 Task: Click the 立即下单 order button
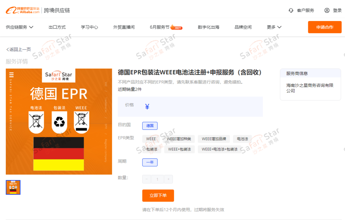pyautogui.click(x=158, y=195)
